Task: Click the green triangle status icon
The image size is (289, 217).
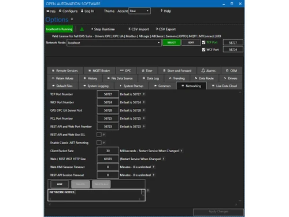Action: 82,29
